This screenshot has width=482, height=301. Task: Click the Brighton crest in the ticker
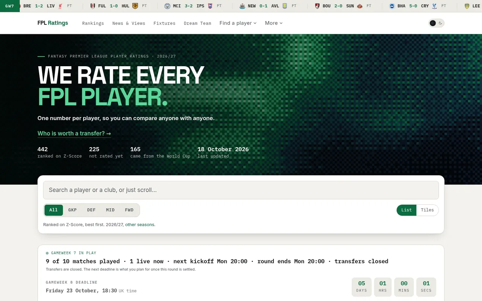(392, 6)
